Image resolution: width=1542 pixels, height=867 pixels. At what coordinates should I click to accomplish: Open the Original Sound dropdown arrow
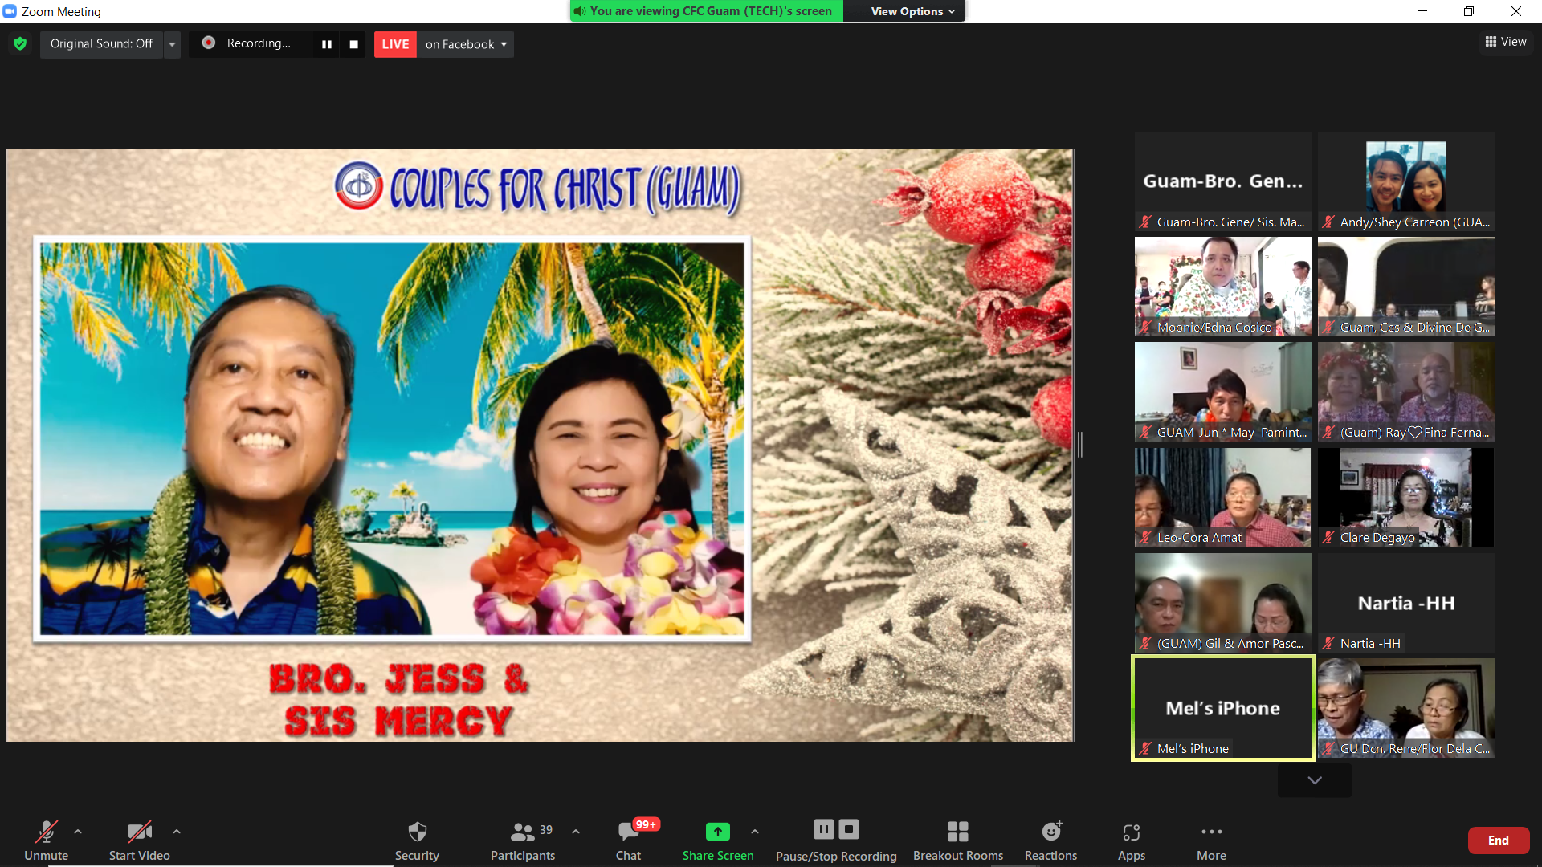(x=172, y=44)
